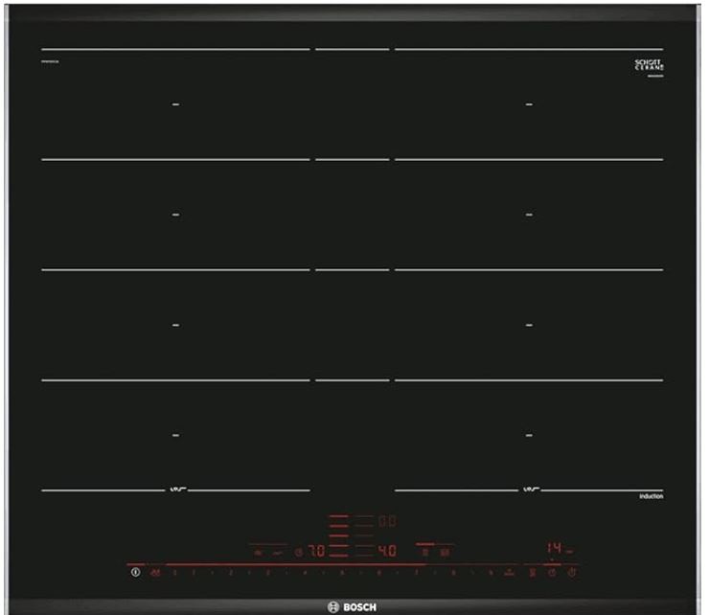Tap the second flex-zone symbol right of 4.0
Screen dimensions: 709x615
(445, 552)
